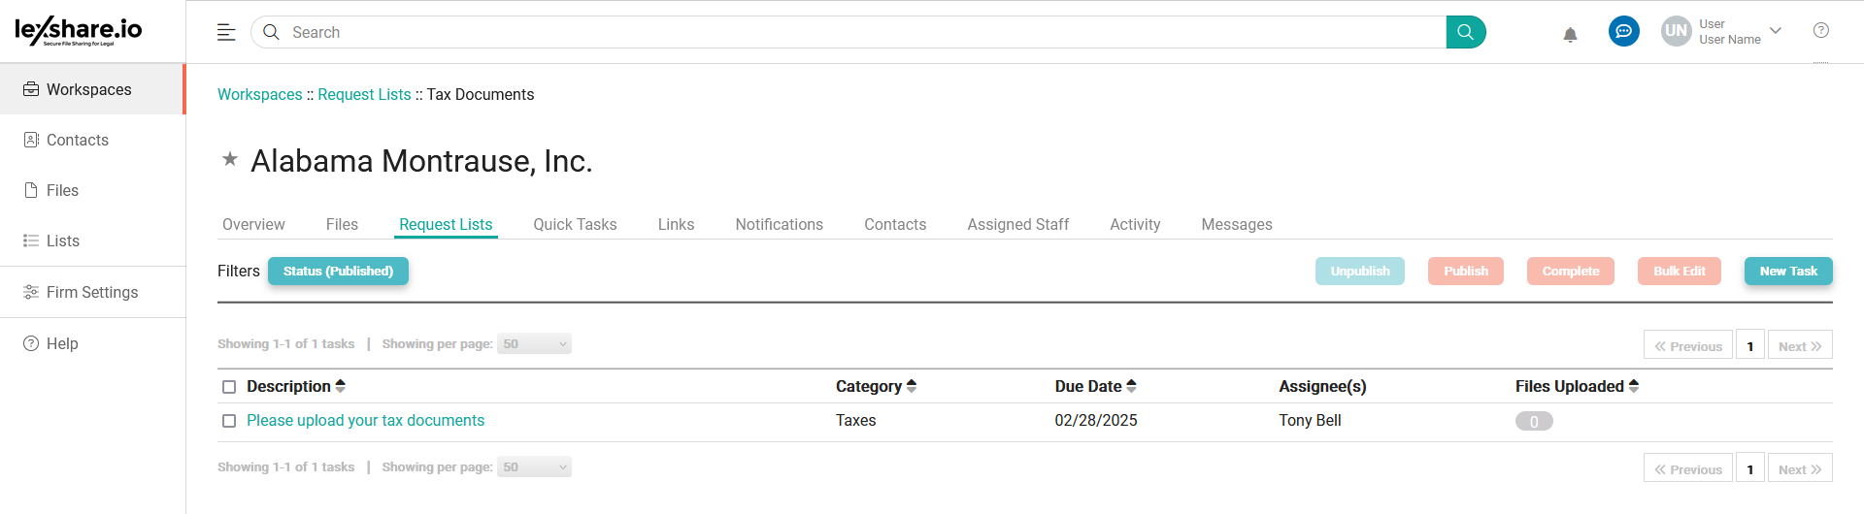Sort by Description column arrows
This screenshot has width=1864, height=514.
pos(341,386)
